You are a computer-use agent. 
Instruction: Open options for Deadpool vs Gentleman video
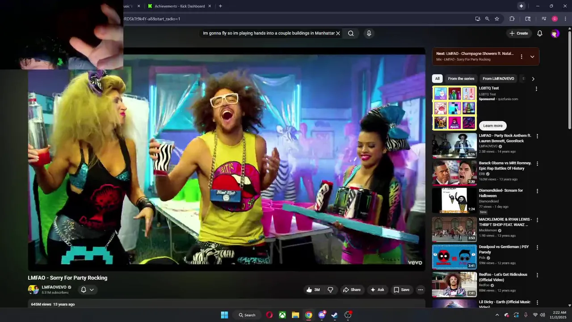click(x=537, y=247)
